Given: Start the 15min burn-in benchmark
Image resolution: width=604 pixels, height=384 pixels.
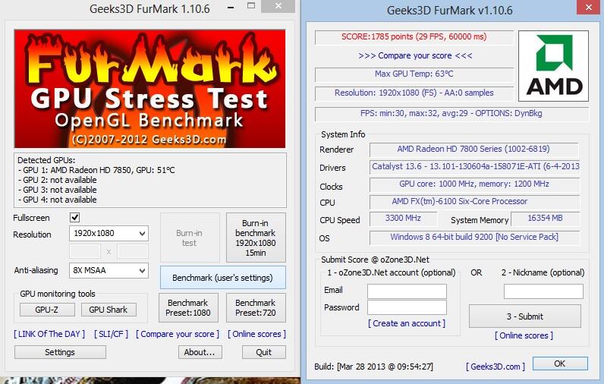Looking at the screenshot, I should coord(256,238).
